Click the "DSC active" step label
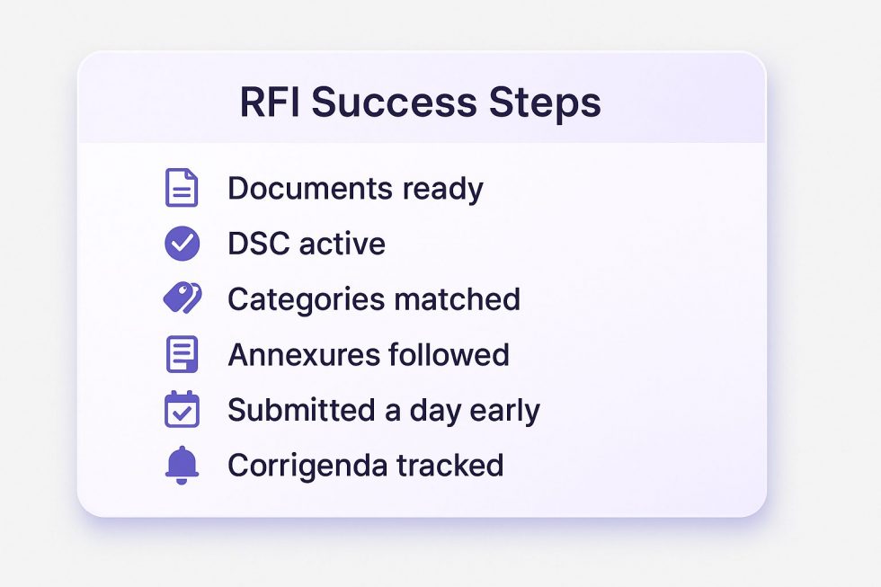Screen dimensions: 881x587 306,244
